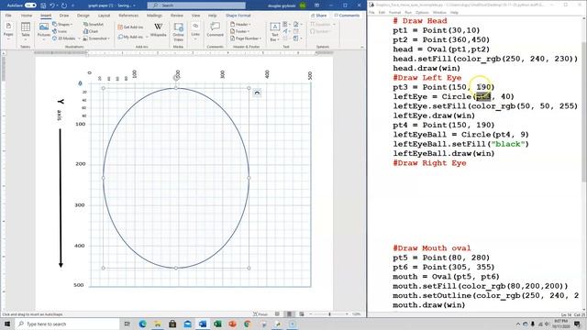587x330 pixels.
Task: Open the My Add-ins dropdown
Action: tap(132, 37)
